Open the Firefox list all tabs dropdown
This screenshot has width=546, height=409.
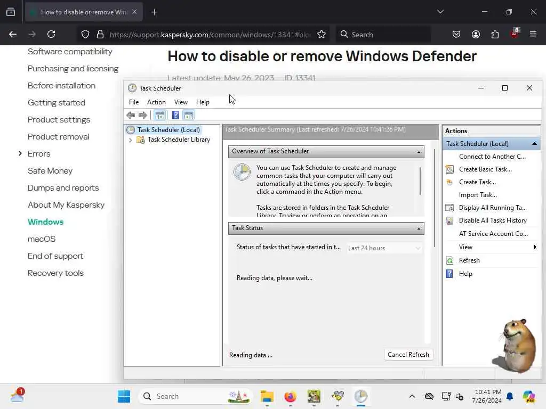coord(440,12)
